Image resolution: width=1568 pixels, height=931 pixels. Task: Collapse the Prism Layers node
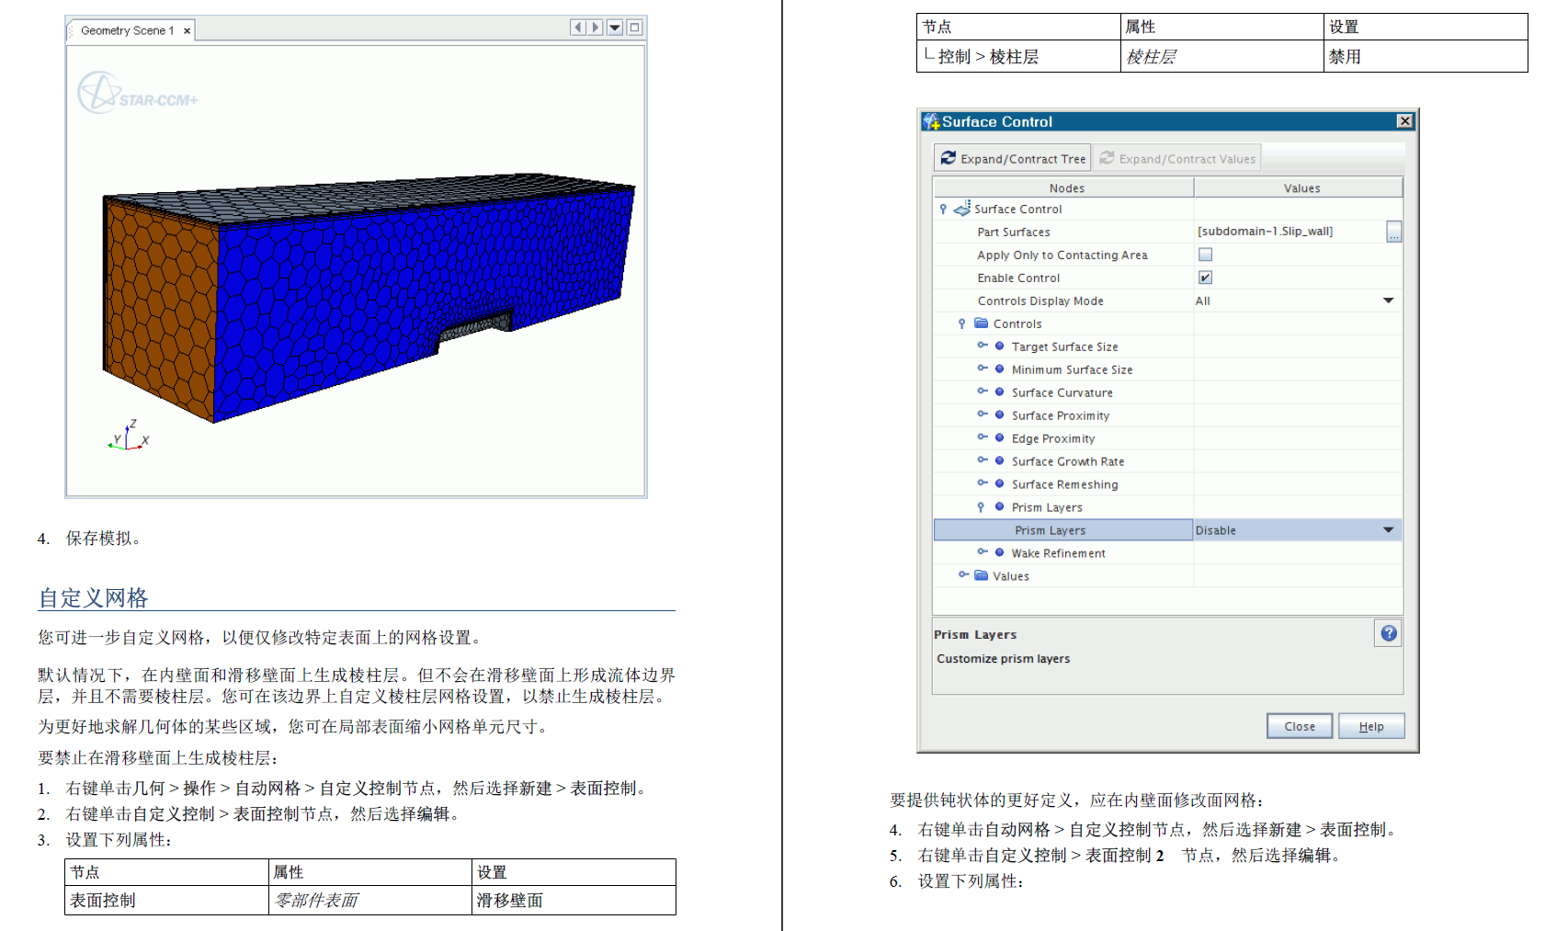click(x=981, y=507)
